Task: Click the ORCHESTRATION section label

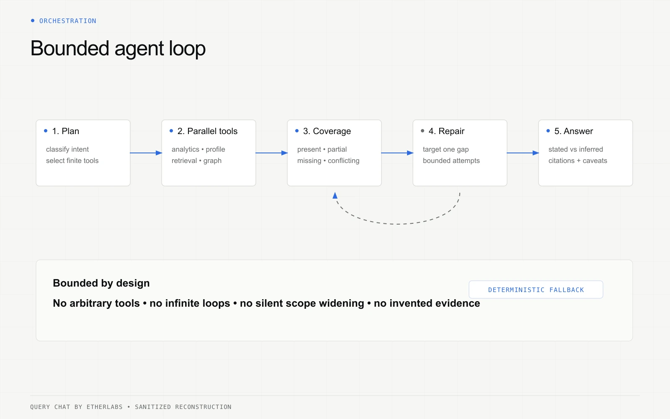Action: point(67,21)
